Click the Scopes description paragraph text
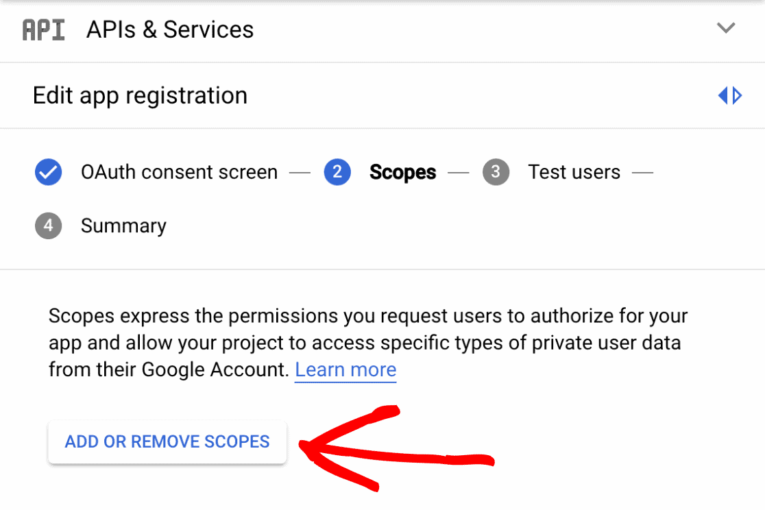 368,343
